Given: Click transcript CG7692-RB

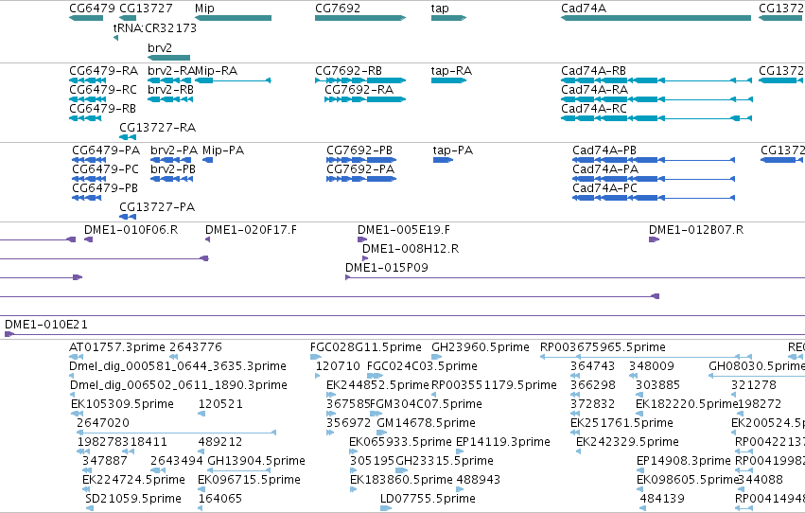Looking at the screenshot, I should (x=360, y=80).
